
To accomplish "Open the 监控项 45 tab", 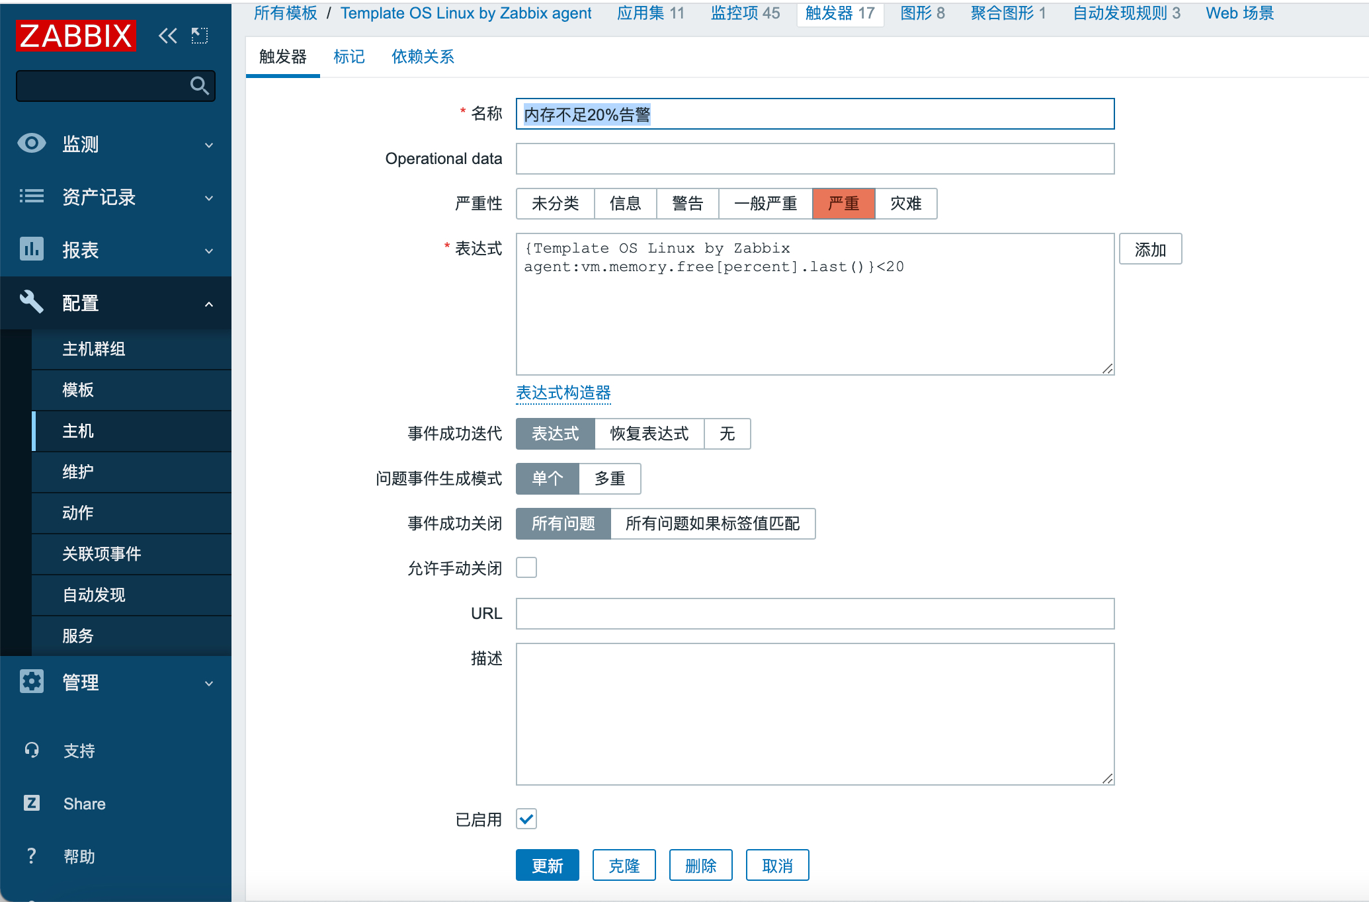I will [x=745, y=13].
